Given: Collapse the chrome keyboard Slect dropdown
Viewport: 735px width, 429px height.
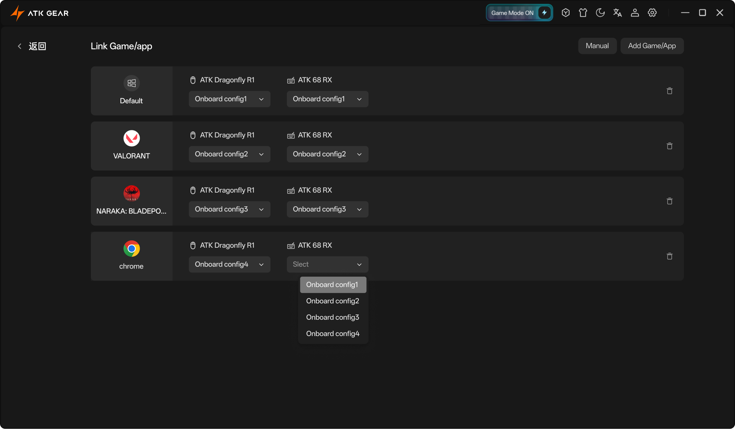Looking at the screenshot, I should (x=327, y=264).
